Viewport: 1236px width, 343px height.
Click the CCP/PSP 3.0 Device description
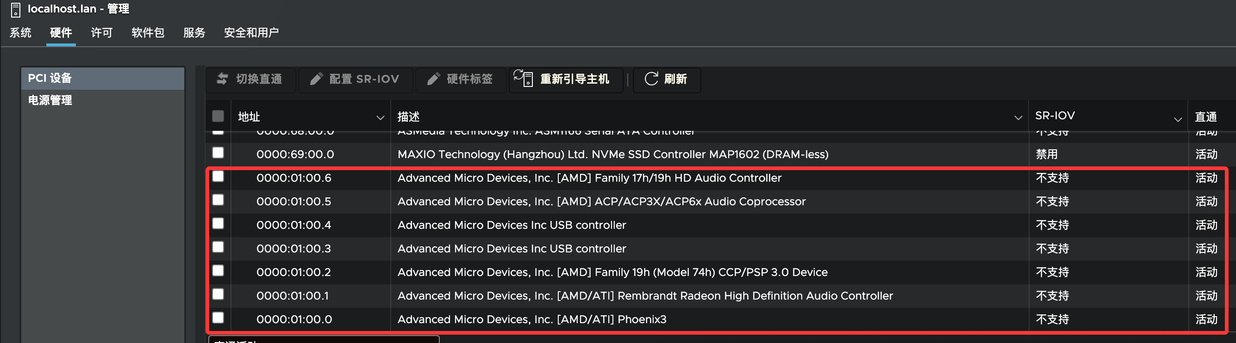coord(612,272)
